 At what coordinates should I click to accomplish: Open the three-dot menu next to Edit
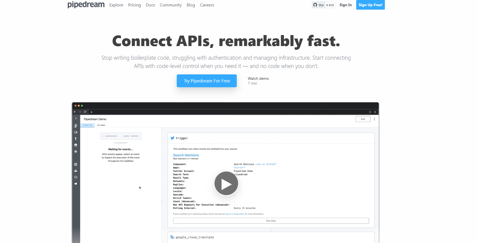[x=374, y=119]
